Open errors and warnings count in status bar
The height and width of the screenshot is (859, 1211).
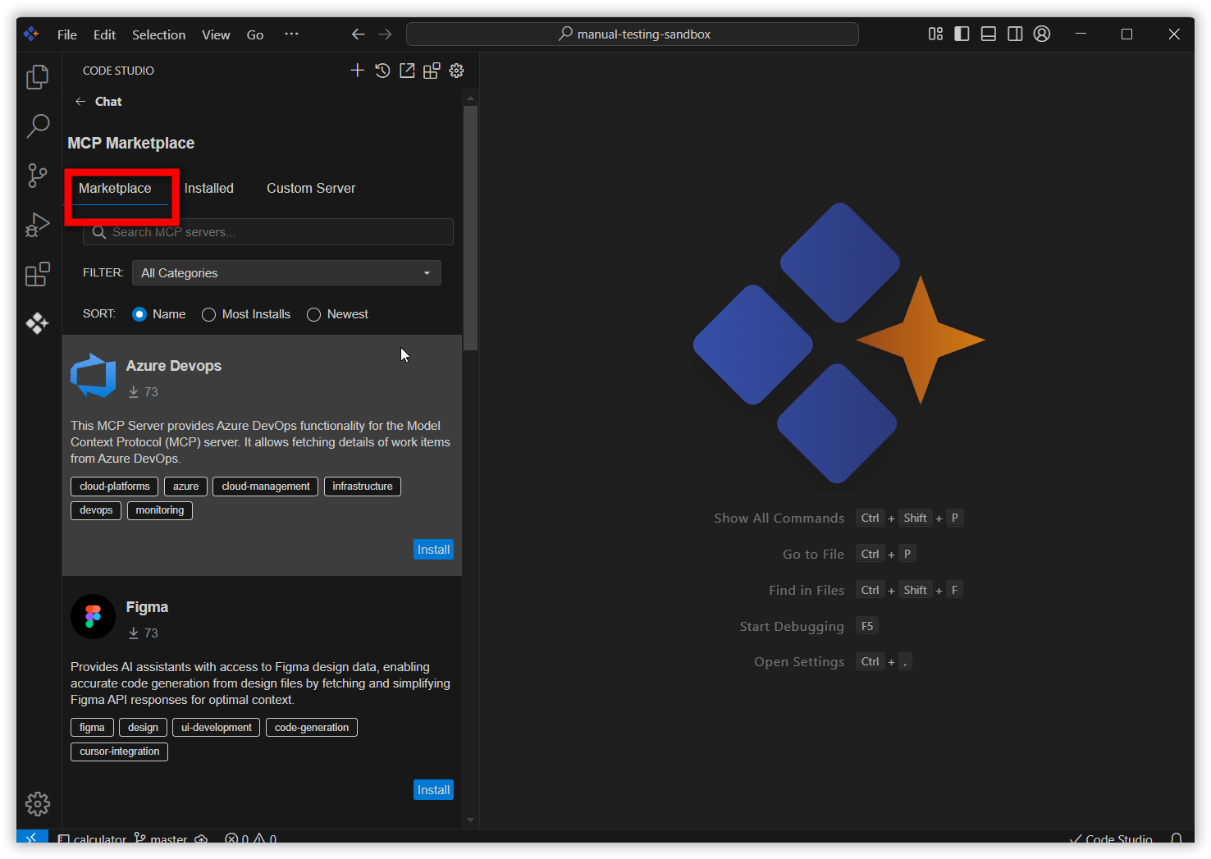[250, 838]
